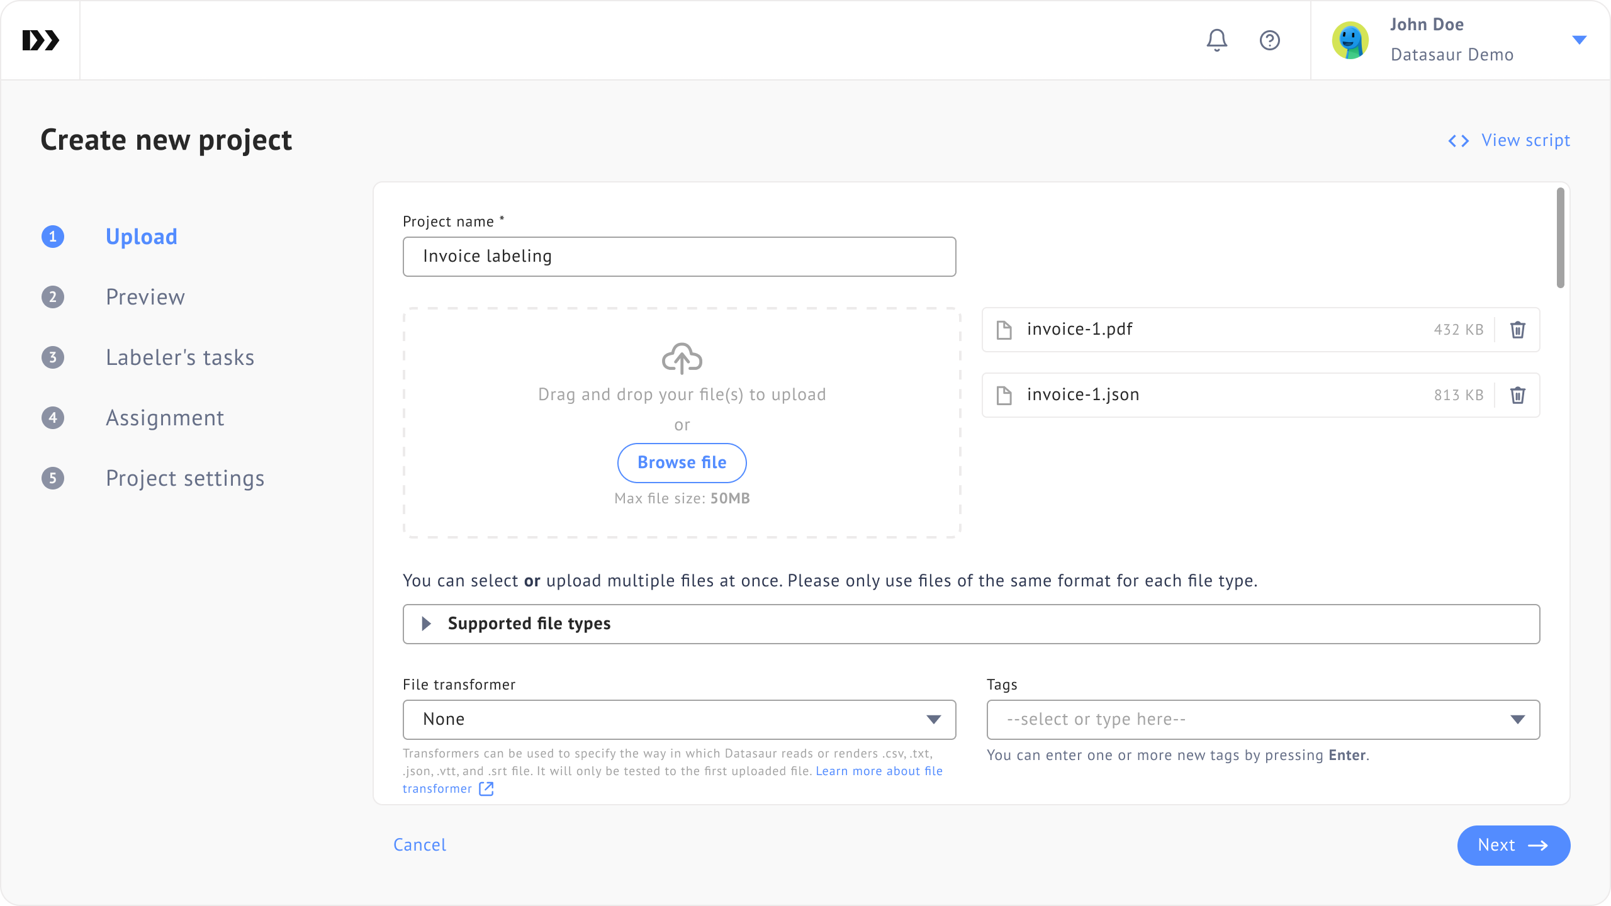This screenshot has height=906, width=1611.
Task: Go to the Labeler's tasks step
Action: click(180, 357)
